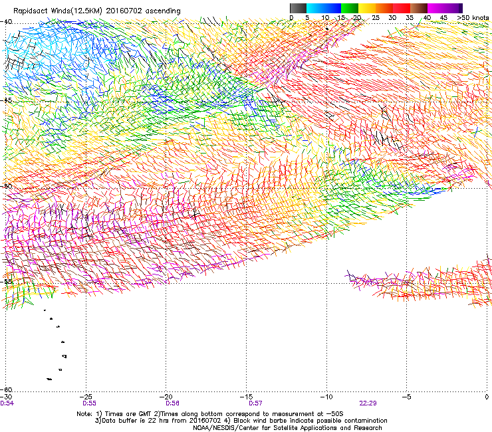Click the -50 latitude axis label

point(7,186)
